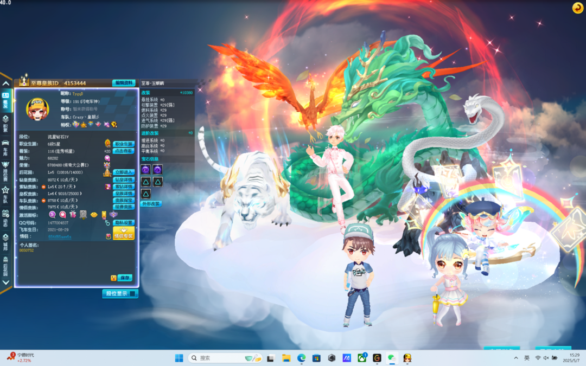Click the boy character in green cap

click(358, 274)
